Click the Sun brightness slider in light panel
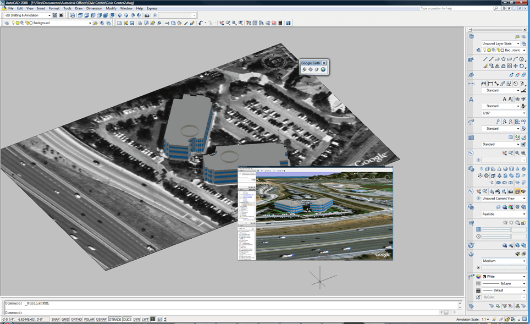The image size is (530, 324). click(x=496, y=229)
